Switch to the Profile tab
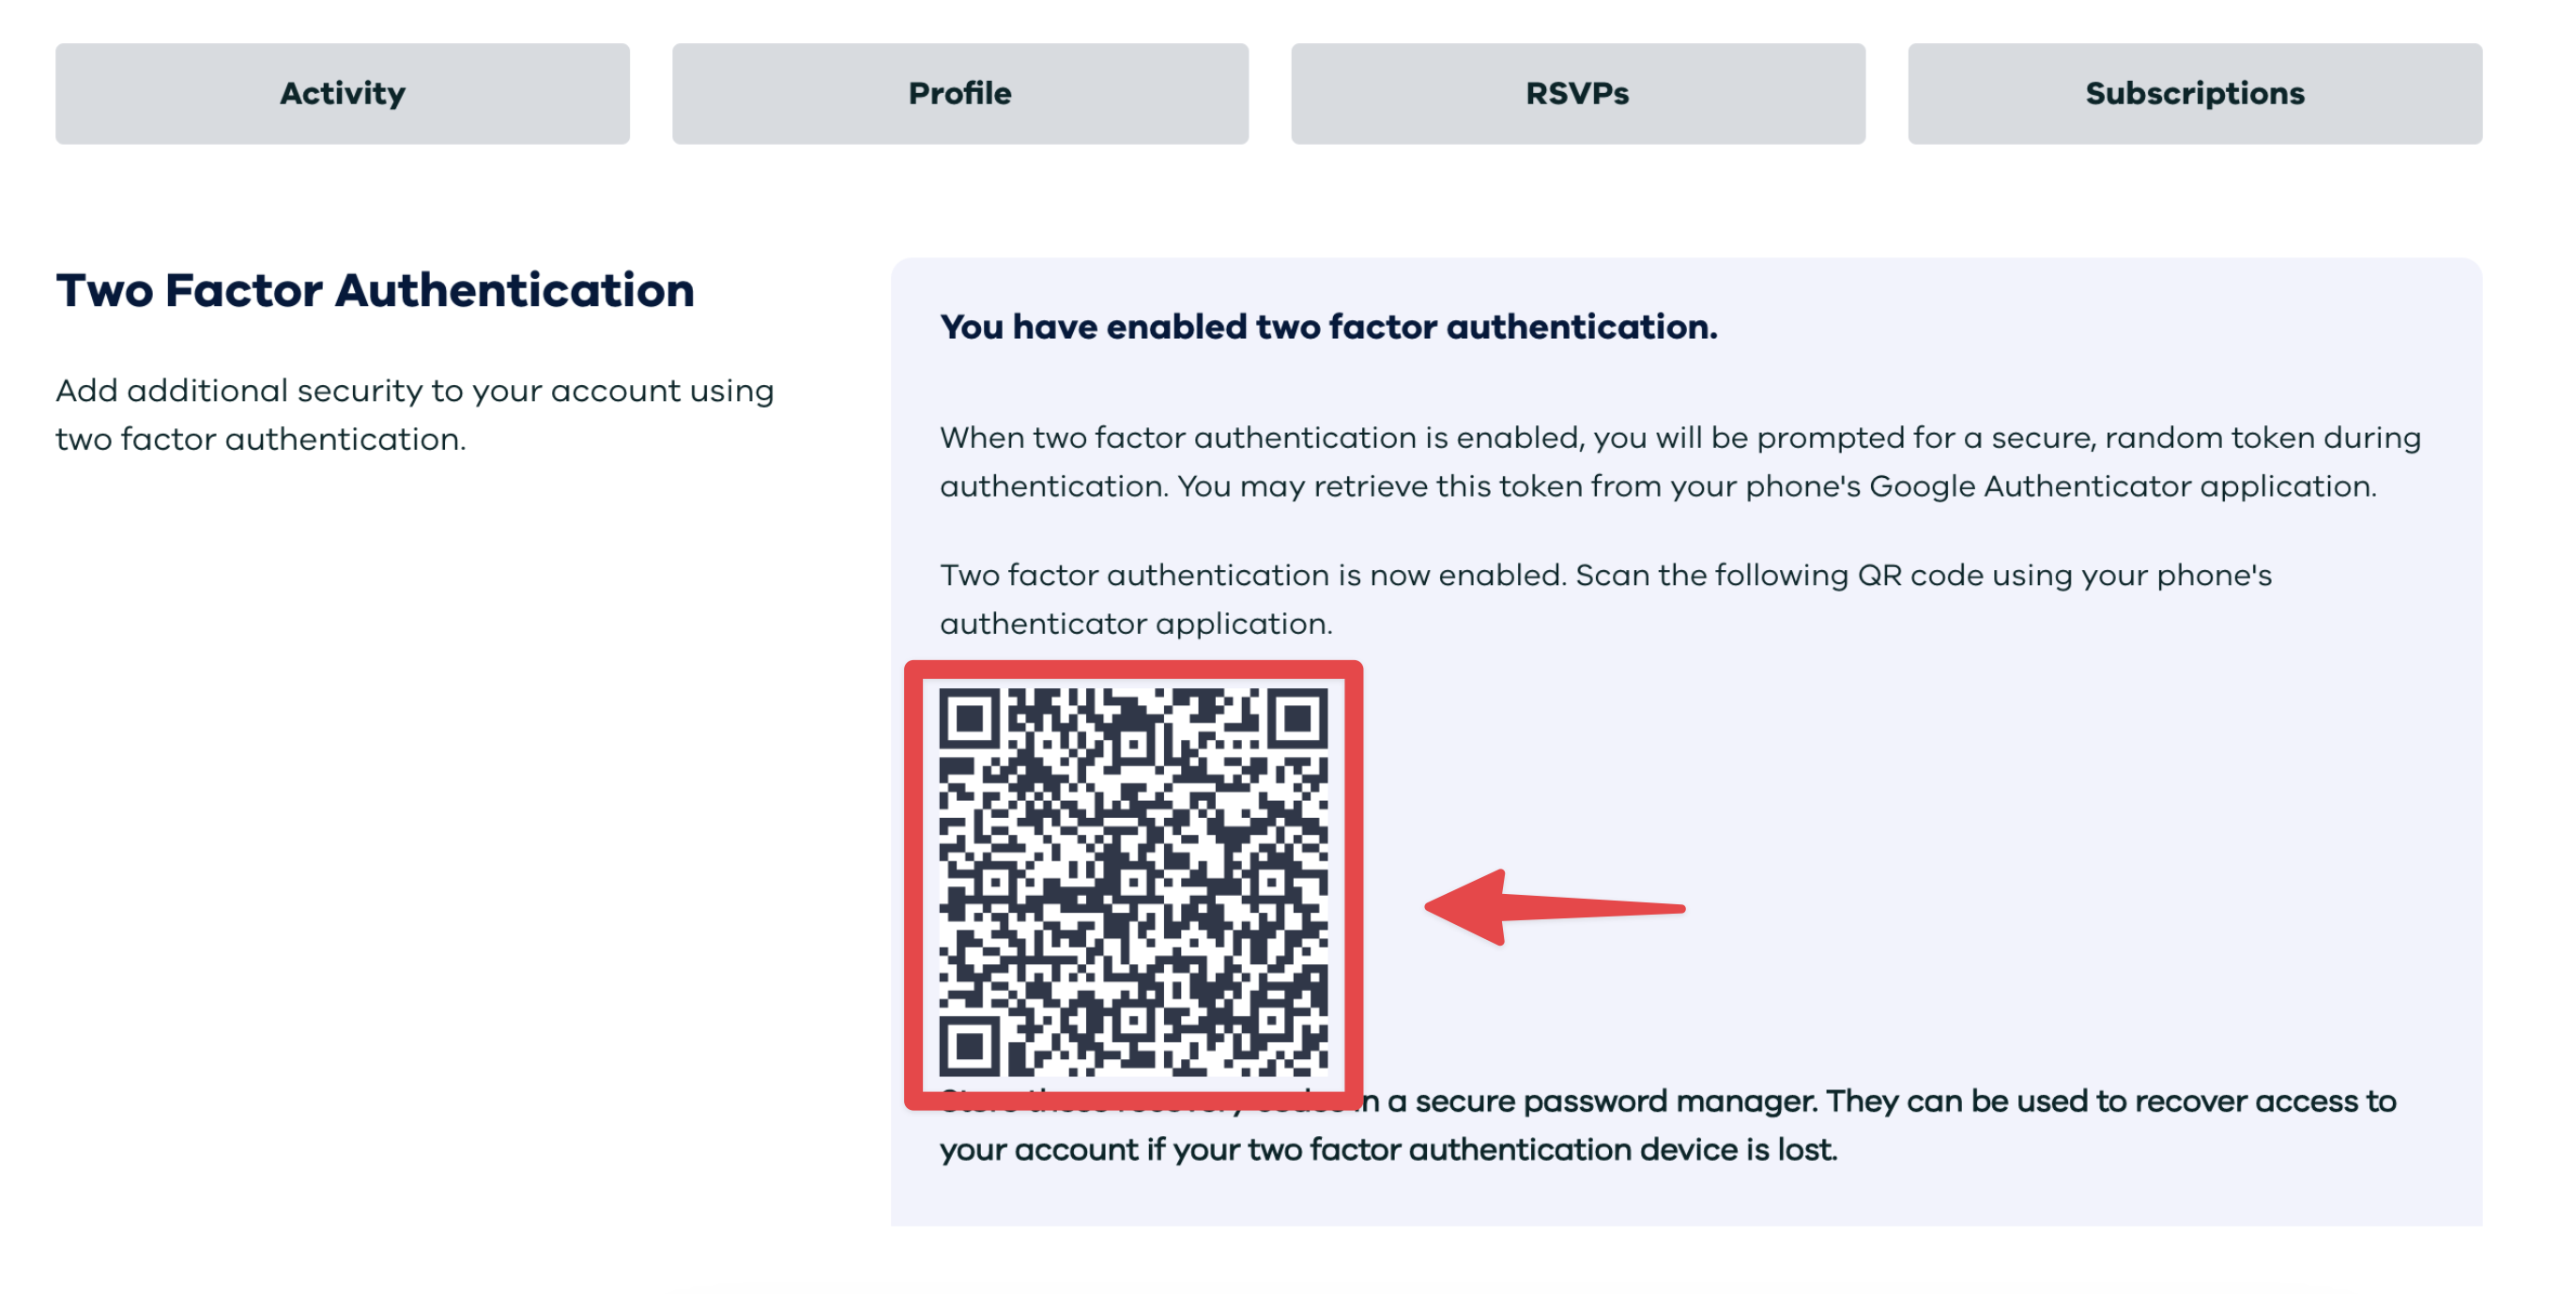Screen dimensions: 2576x1294 pyautogui.click(x=959, y=93)
